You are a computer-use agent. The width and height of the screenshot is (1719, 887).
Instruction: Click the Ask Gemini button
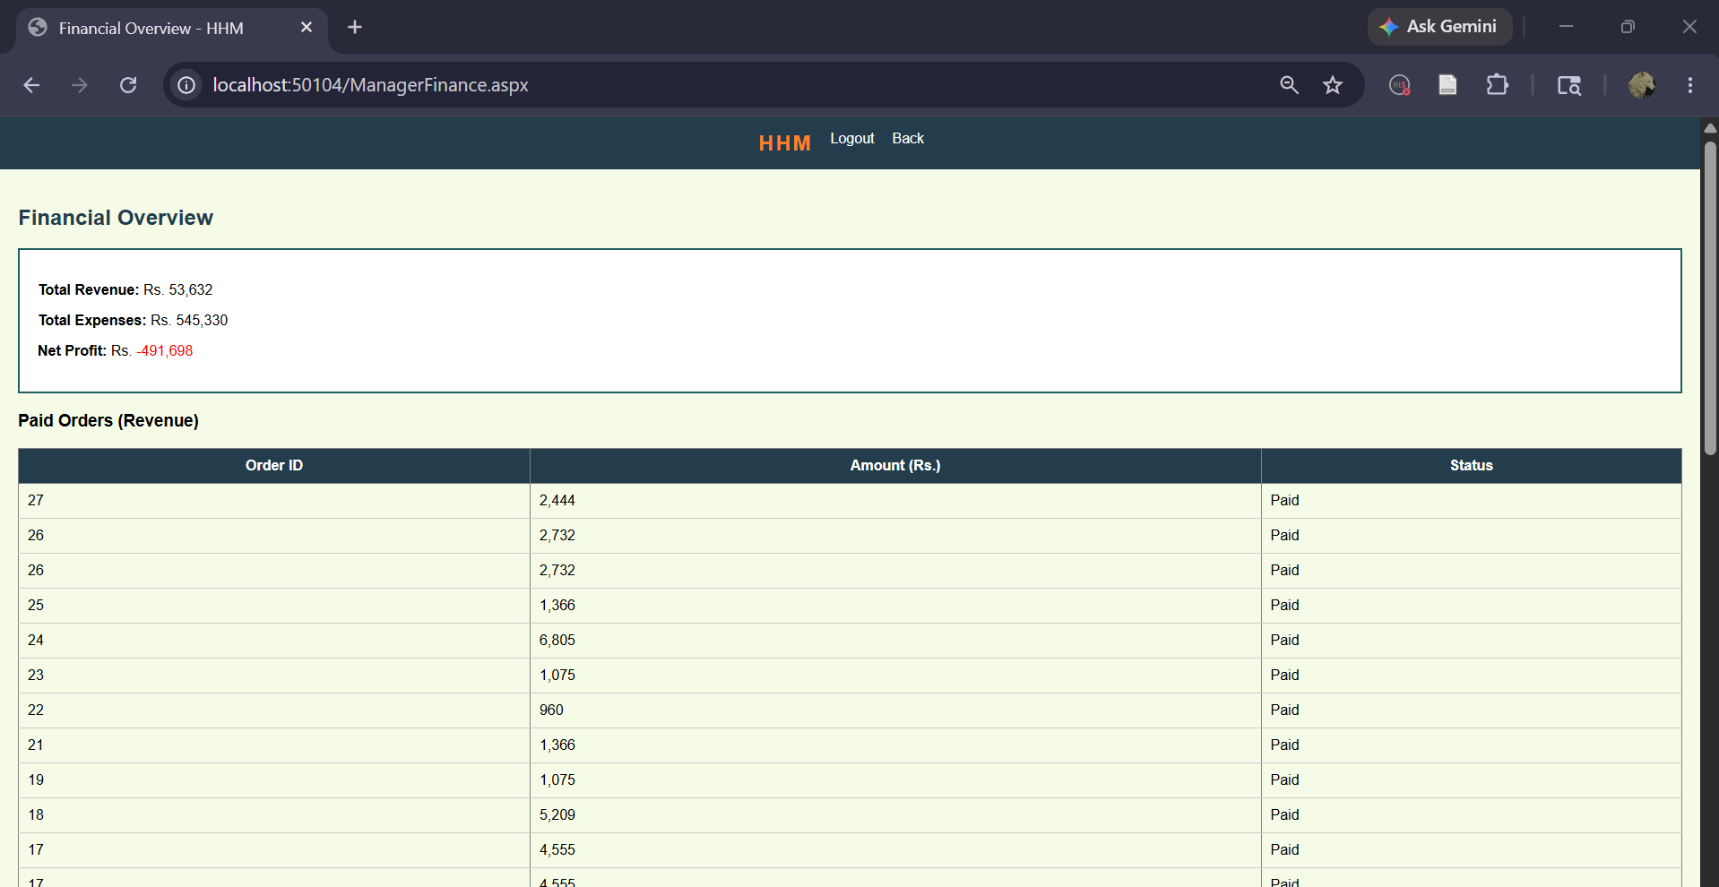pos(1439,27)
